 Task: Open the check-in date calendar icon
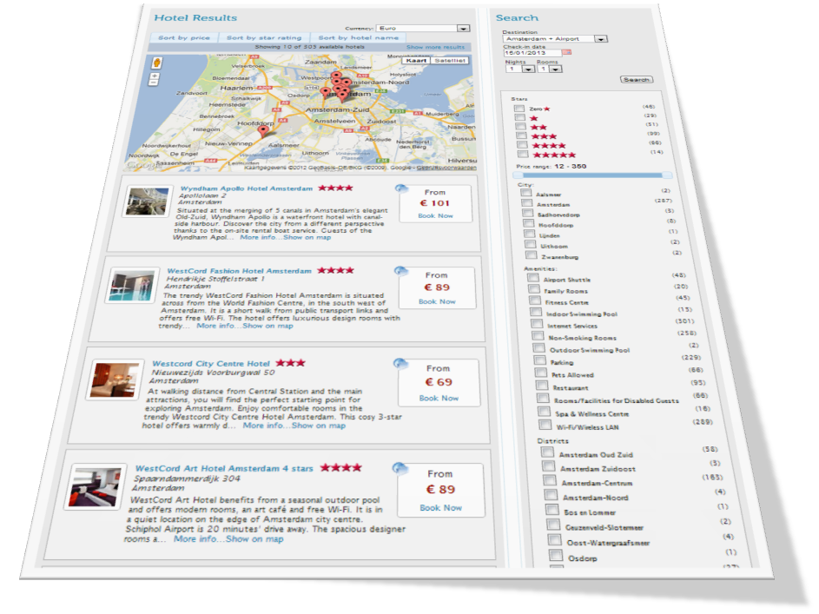pyautogui.click(x=567, y=52)
